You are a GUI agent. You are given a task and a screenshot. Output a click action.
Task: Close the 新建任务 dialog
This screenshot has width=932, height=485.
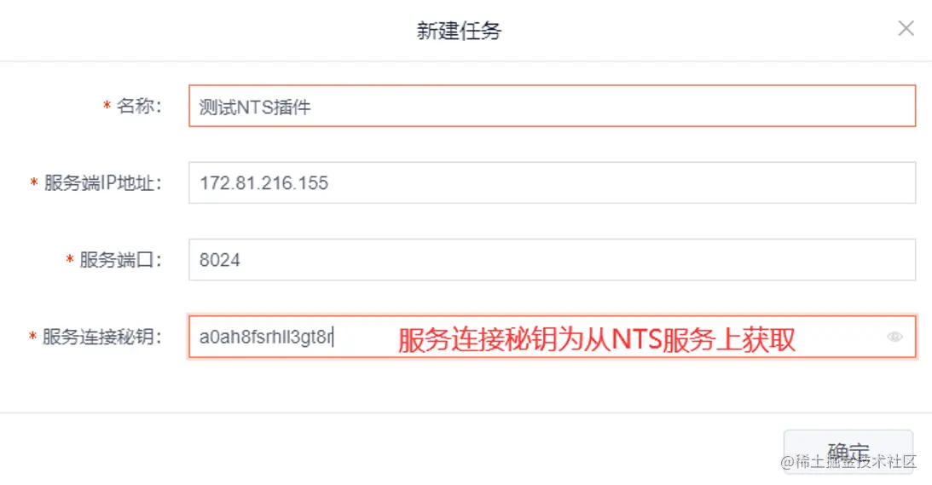(906, 28)
